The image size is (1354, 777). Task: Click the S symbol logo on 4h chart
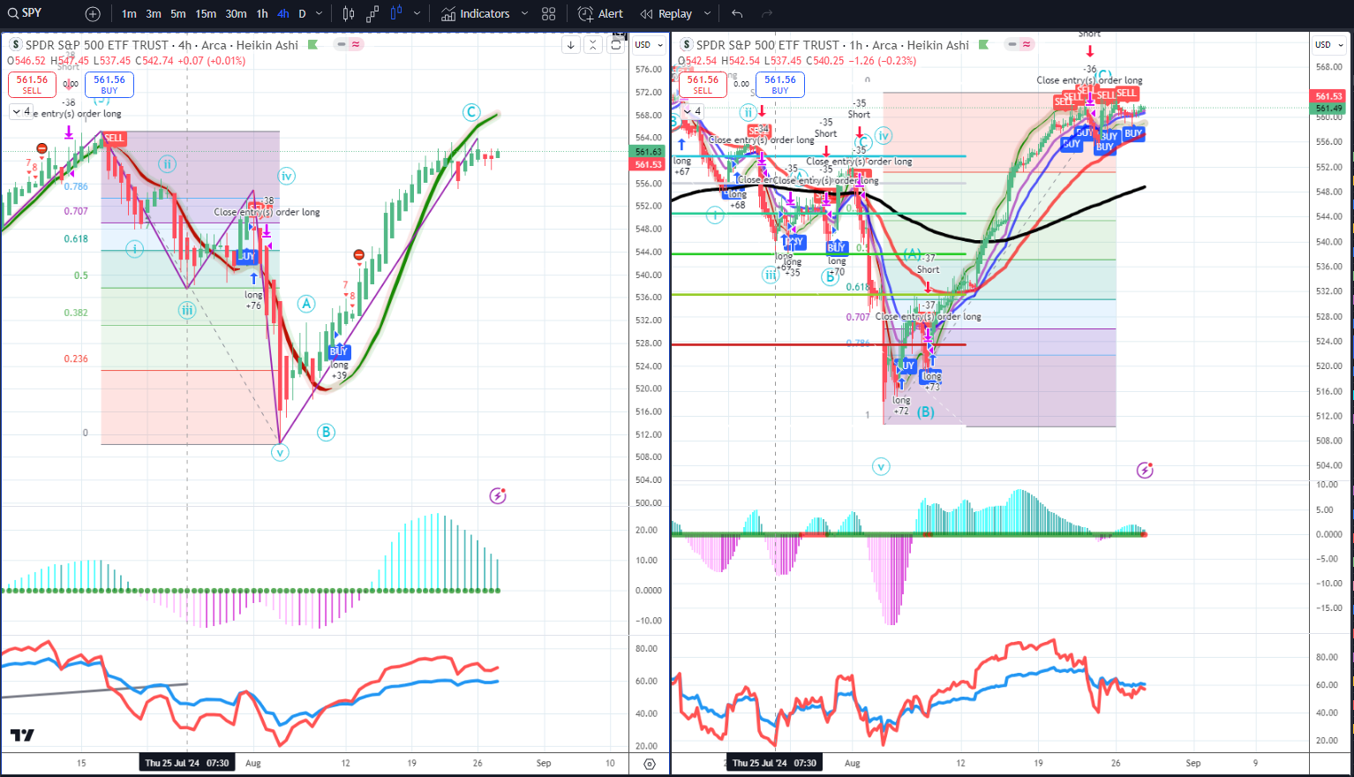pyautogui.click(x=16, y=45)
